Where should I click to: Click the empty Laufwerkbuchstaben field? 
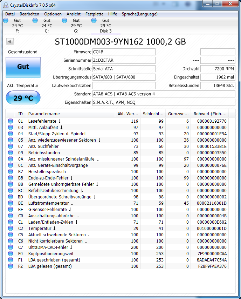pos(124,86)
